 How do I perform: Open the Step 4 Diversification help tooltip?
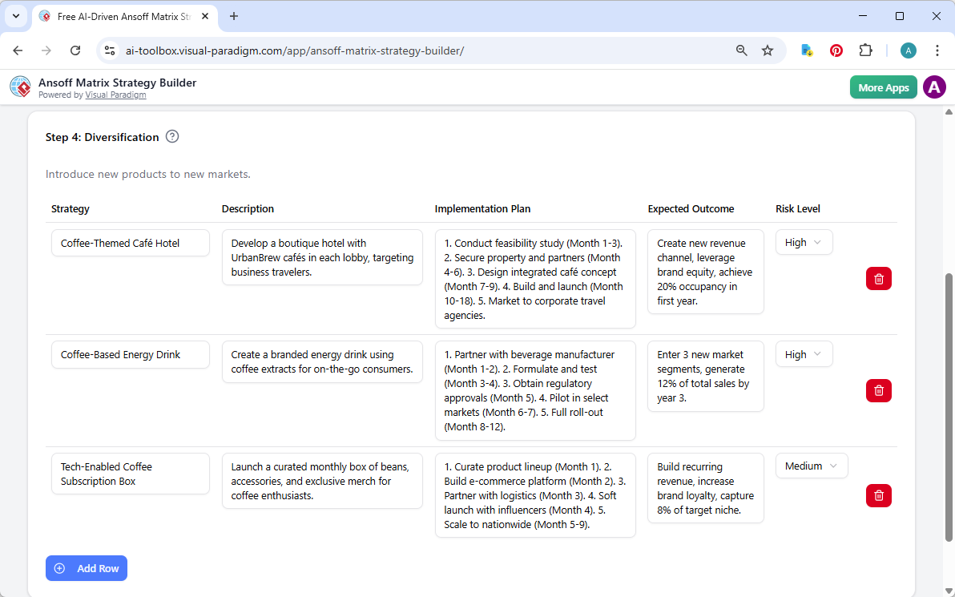[x=172, y=137]
